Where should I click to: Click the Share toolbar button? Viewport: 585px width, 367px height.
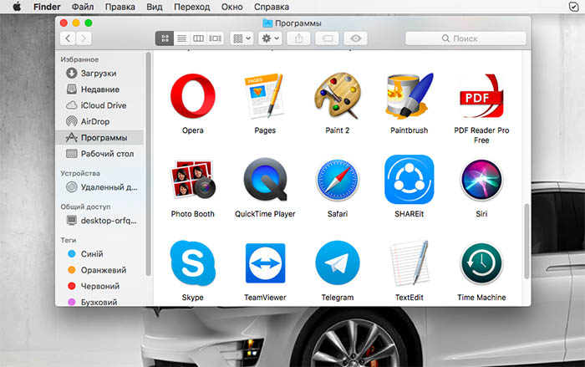pyautogui.click(x=299, y=38)
